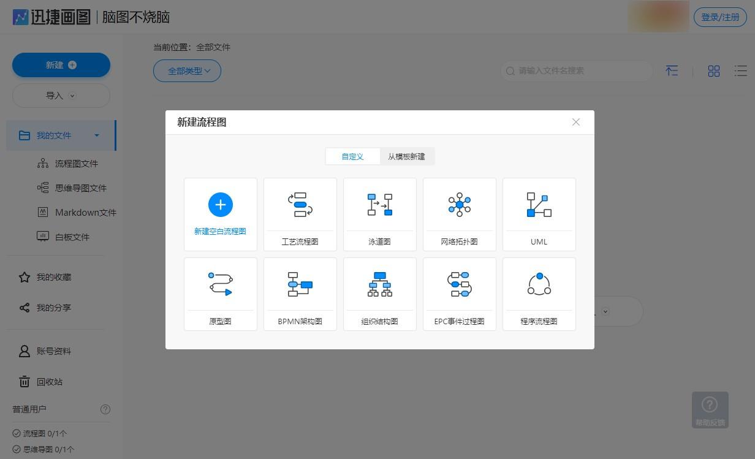Switch to the 从模板新建 tab

point(406,156)
